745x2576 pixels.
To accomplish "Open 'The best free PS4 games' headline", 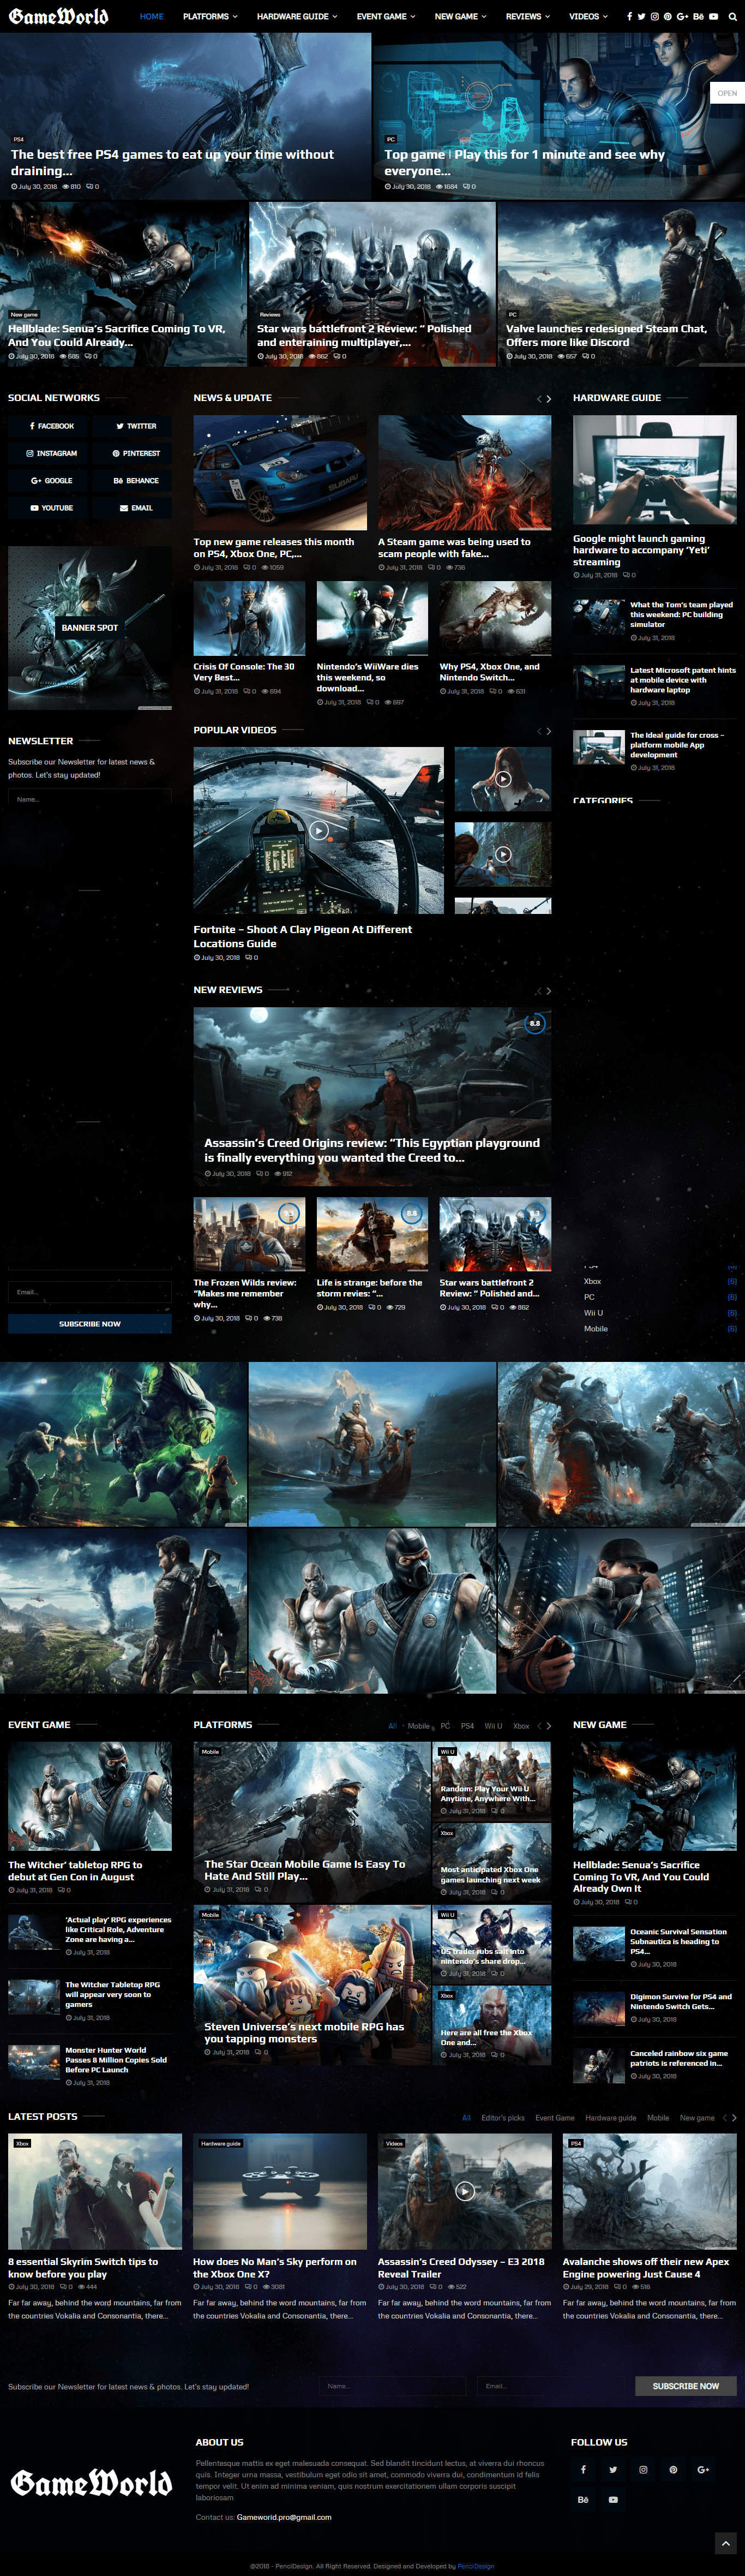I will point(172,162).
